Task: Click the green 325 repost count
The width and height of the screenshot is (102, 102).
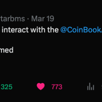Action: pos(7,87)
